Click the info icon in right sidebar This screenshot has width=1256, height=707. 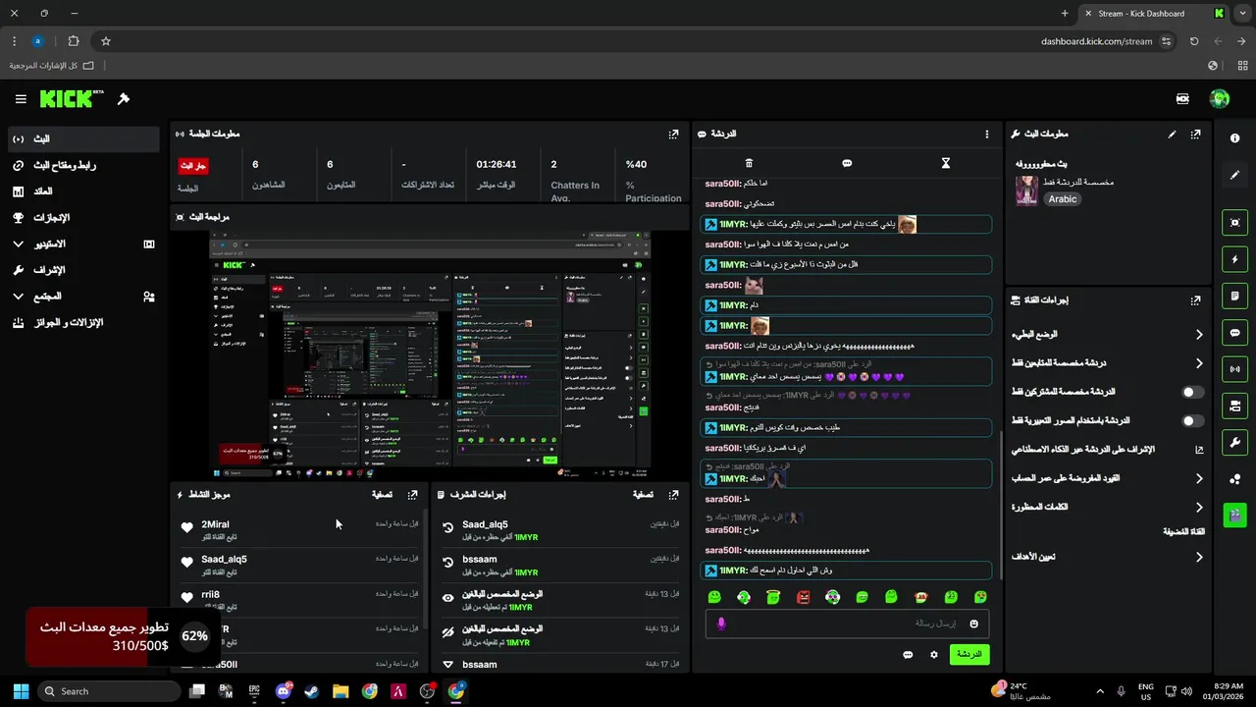[1234, 138]
